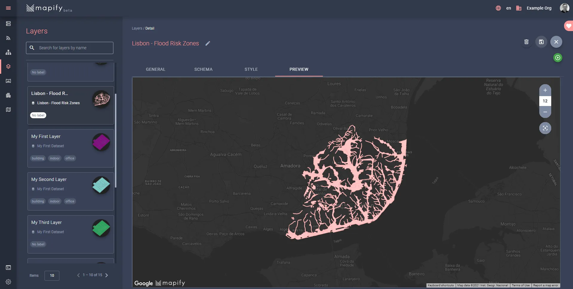The width and height of the screenshot is (573, 289).
Task: Delete the layer with trash icon
Action: (526, 42)
